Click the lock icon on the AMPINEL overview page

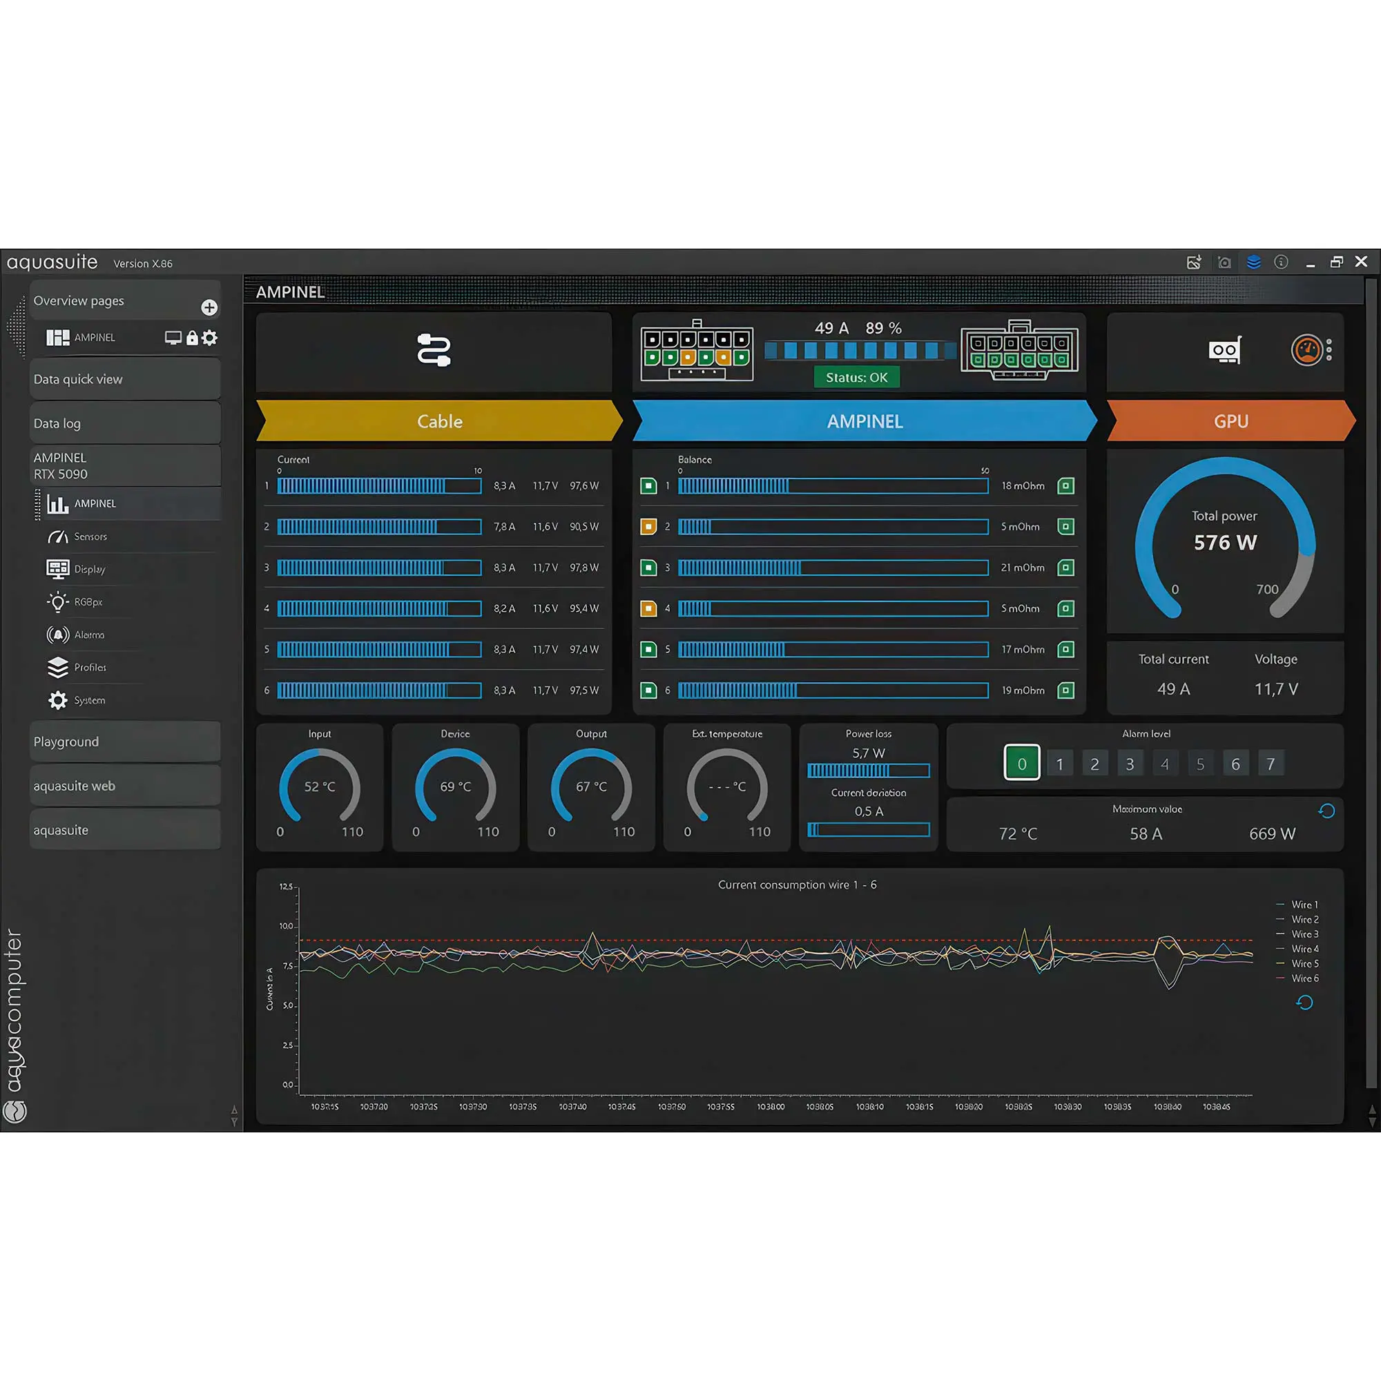191,338
